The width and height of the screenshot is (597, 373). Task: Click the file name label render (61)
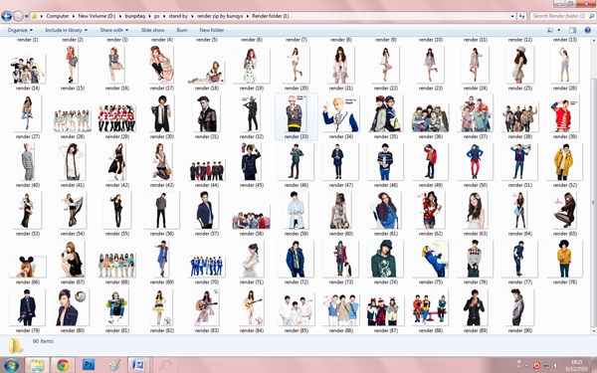pos(386,234)
